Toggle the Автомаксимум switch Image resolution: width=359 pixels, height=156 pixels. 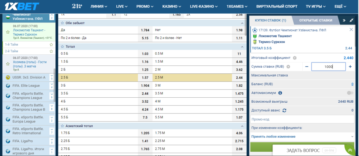click(350, 93)
